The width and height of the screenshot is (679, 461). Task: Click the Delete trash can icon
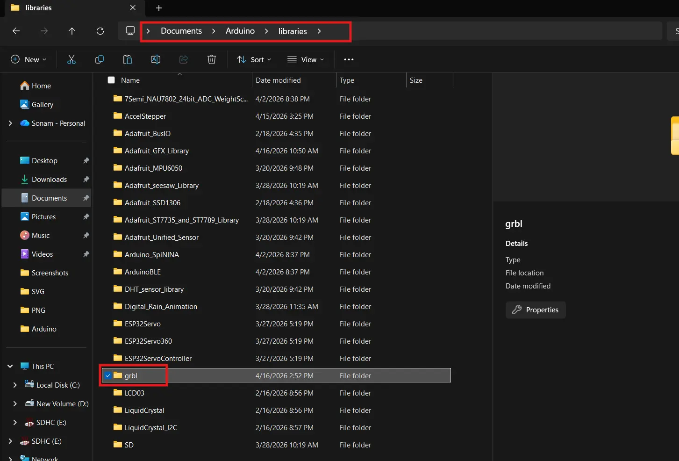point(212,59)
